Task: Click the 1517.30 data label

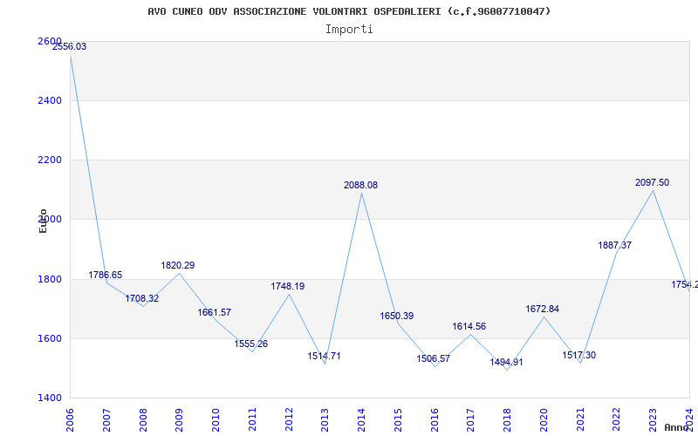Action: (578, 356)
